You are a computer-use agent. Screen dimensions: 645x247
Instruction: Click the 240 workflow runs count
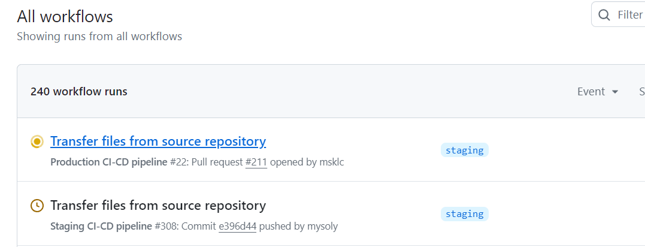click(79, 91)
